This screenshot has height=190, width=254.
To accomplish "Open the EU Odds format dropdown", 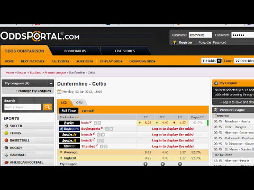I will pos(212,61).
